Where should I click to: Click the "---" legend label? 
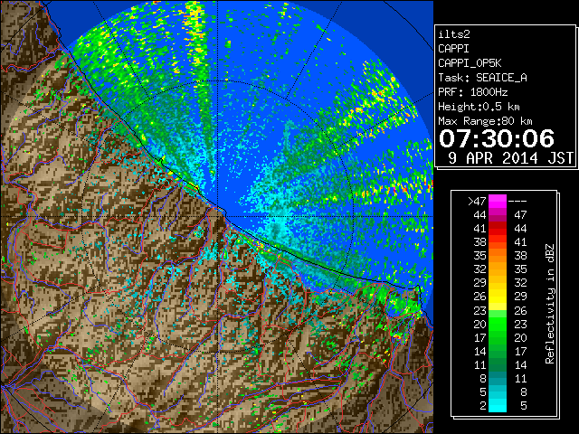click(x=517, y=201)
